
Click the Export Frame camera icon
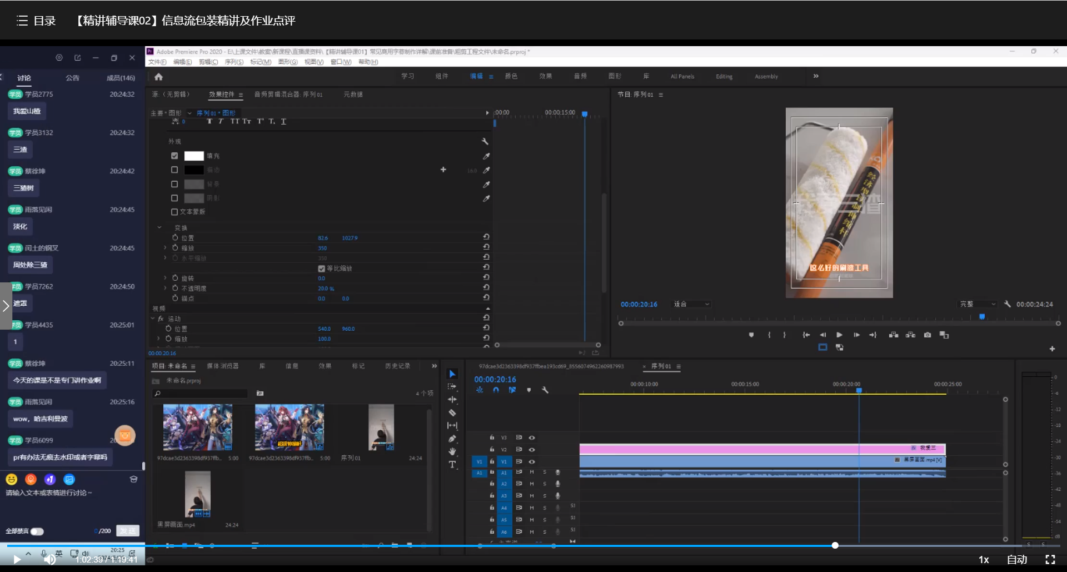(x=928, y=335)
